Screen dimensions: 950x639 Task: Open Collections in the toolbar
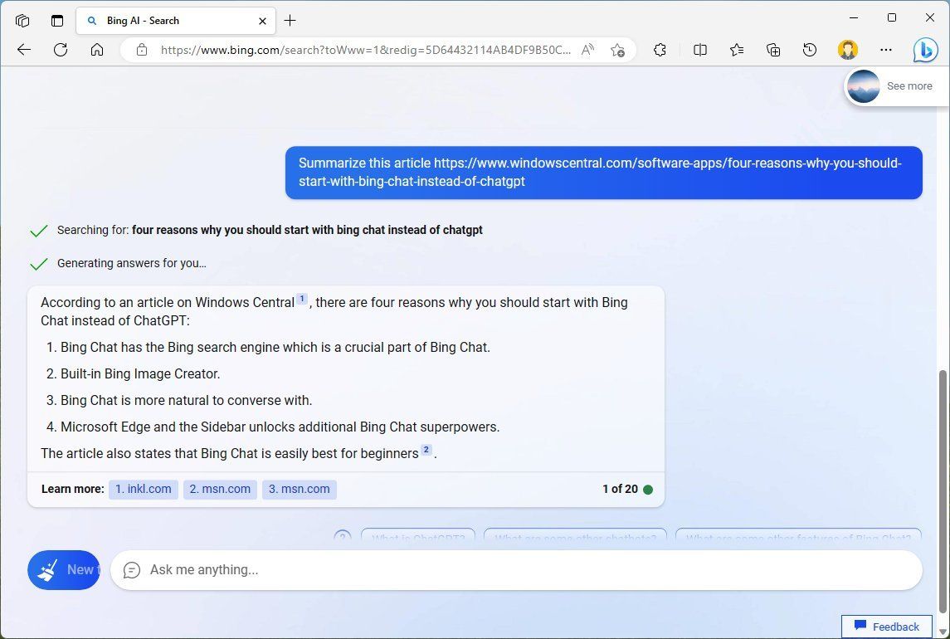pos(772,50)
